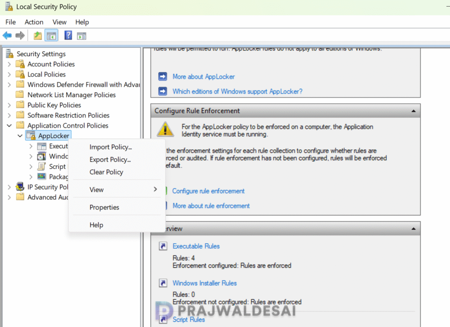Collapse the AppLocker tree node
Viewport: 450px width, 327px height.
click(20, 136)
